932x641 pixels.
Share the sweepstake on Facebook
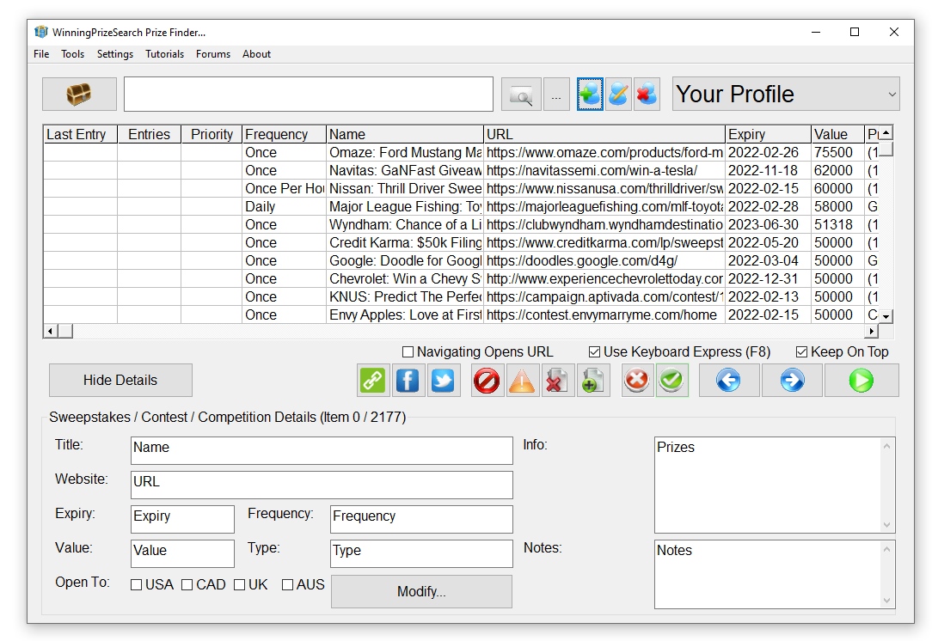(408, 381)
